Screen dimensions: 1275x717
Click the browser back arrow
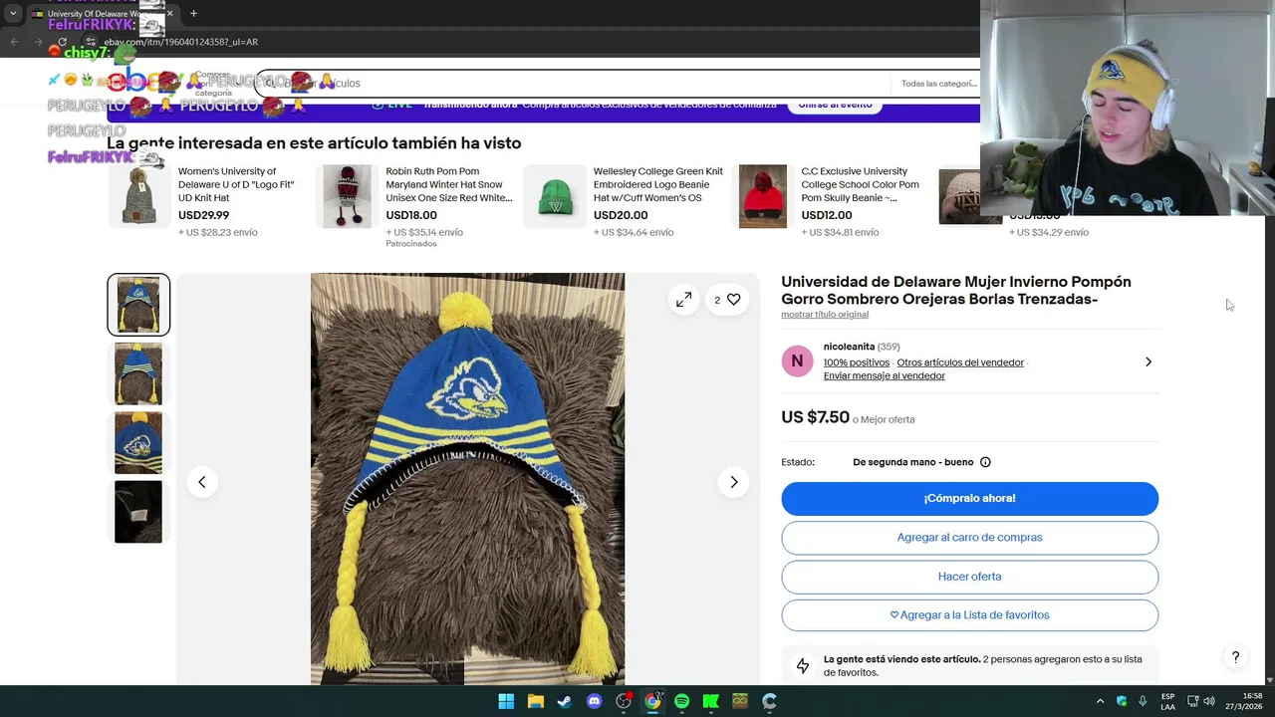coord(14,42)
